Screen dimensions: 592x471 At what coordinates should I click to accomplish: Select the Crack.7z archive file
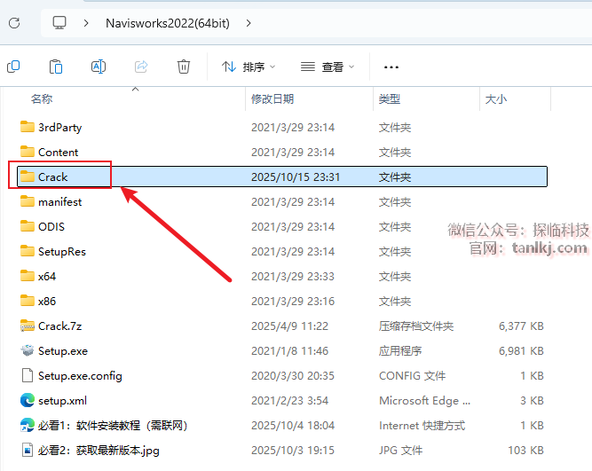[59, 326]
